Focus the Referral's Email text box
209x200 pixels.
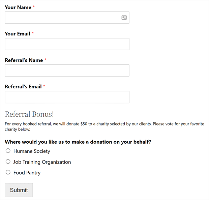[67, 97]
